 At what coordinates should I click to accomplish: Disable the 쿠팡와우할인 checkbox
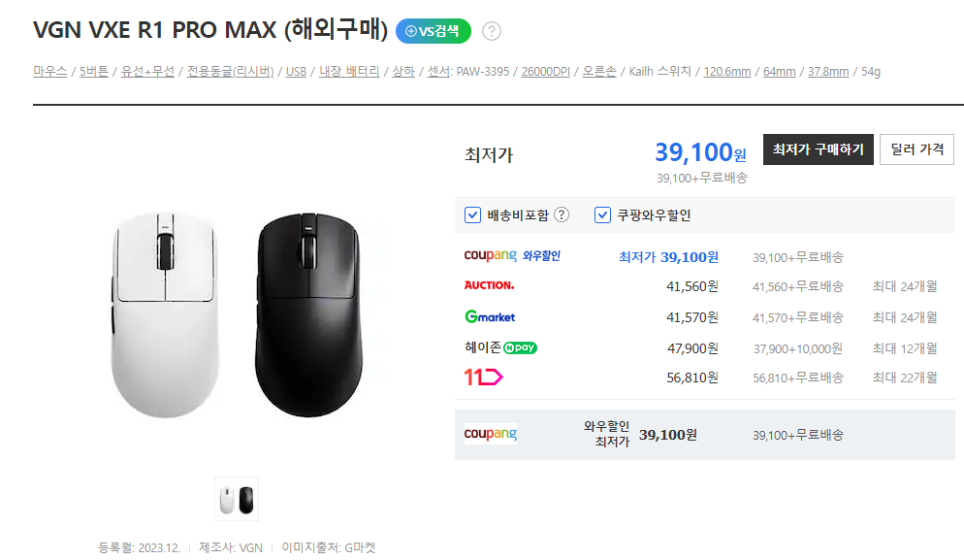600,214
